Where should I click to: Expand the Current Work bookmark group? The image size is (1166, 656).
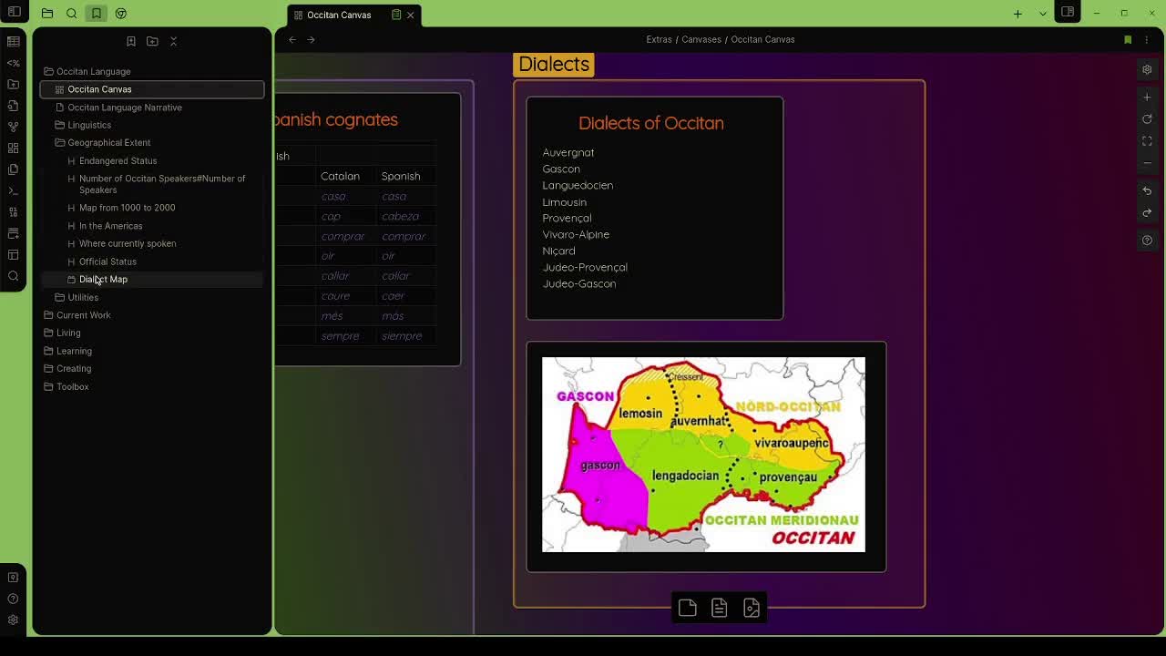click(49, 315)
